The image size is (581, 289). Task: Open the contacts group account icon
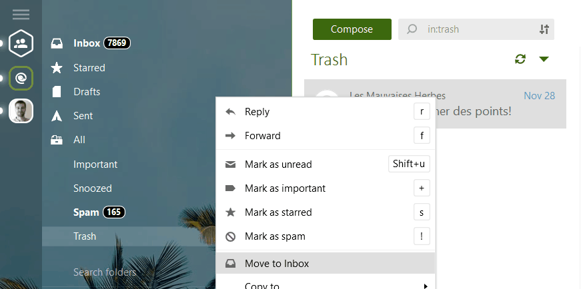pos(21,44)
